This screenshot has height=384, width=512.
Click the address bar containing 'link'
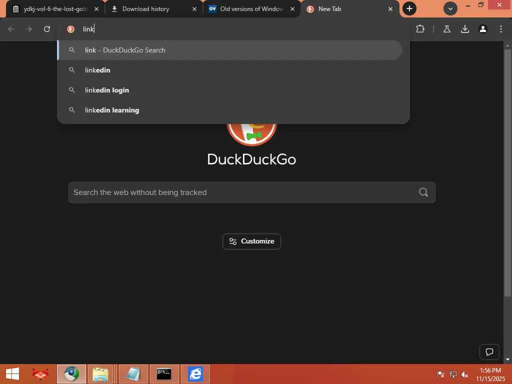[x=233, y=29]
